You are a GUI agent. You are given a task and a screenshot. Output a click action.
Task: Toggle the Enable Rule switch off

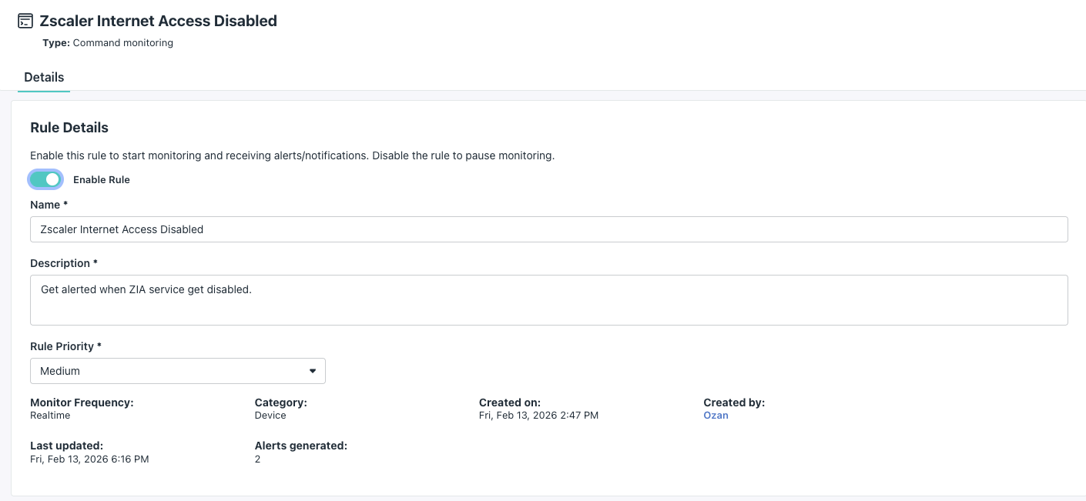[x=45, y=179]
